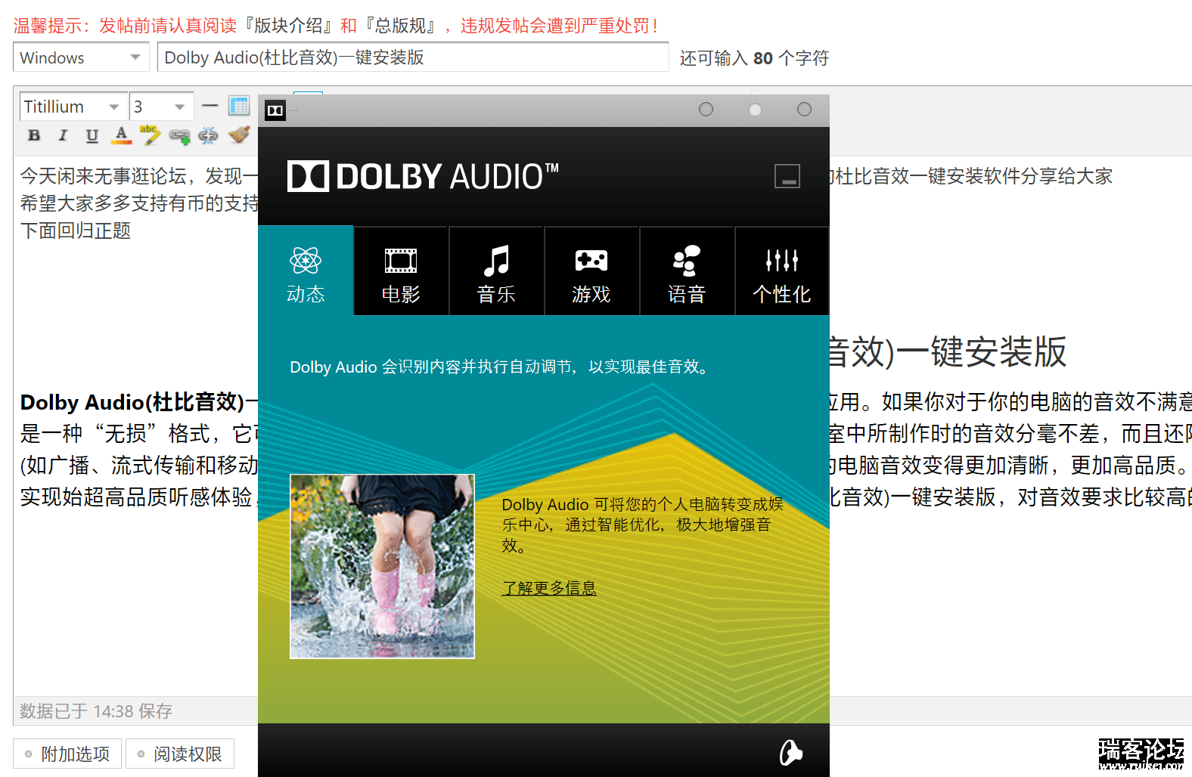Click the Dolby window minimize-to-tray square button
Screen dimensions: 1192x777
[787, 176]
